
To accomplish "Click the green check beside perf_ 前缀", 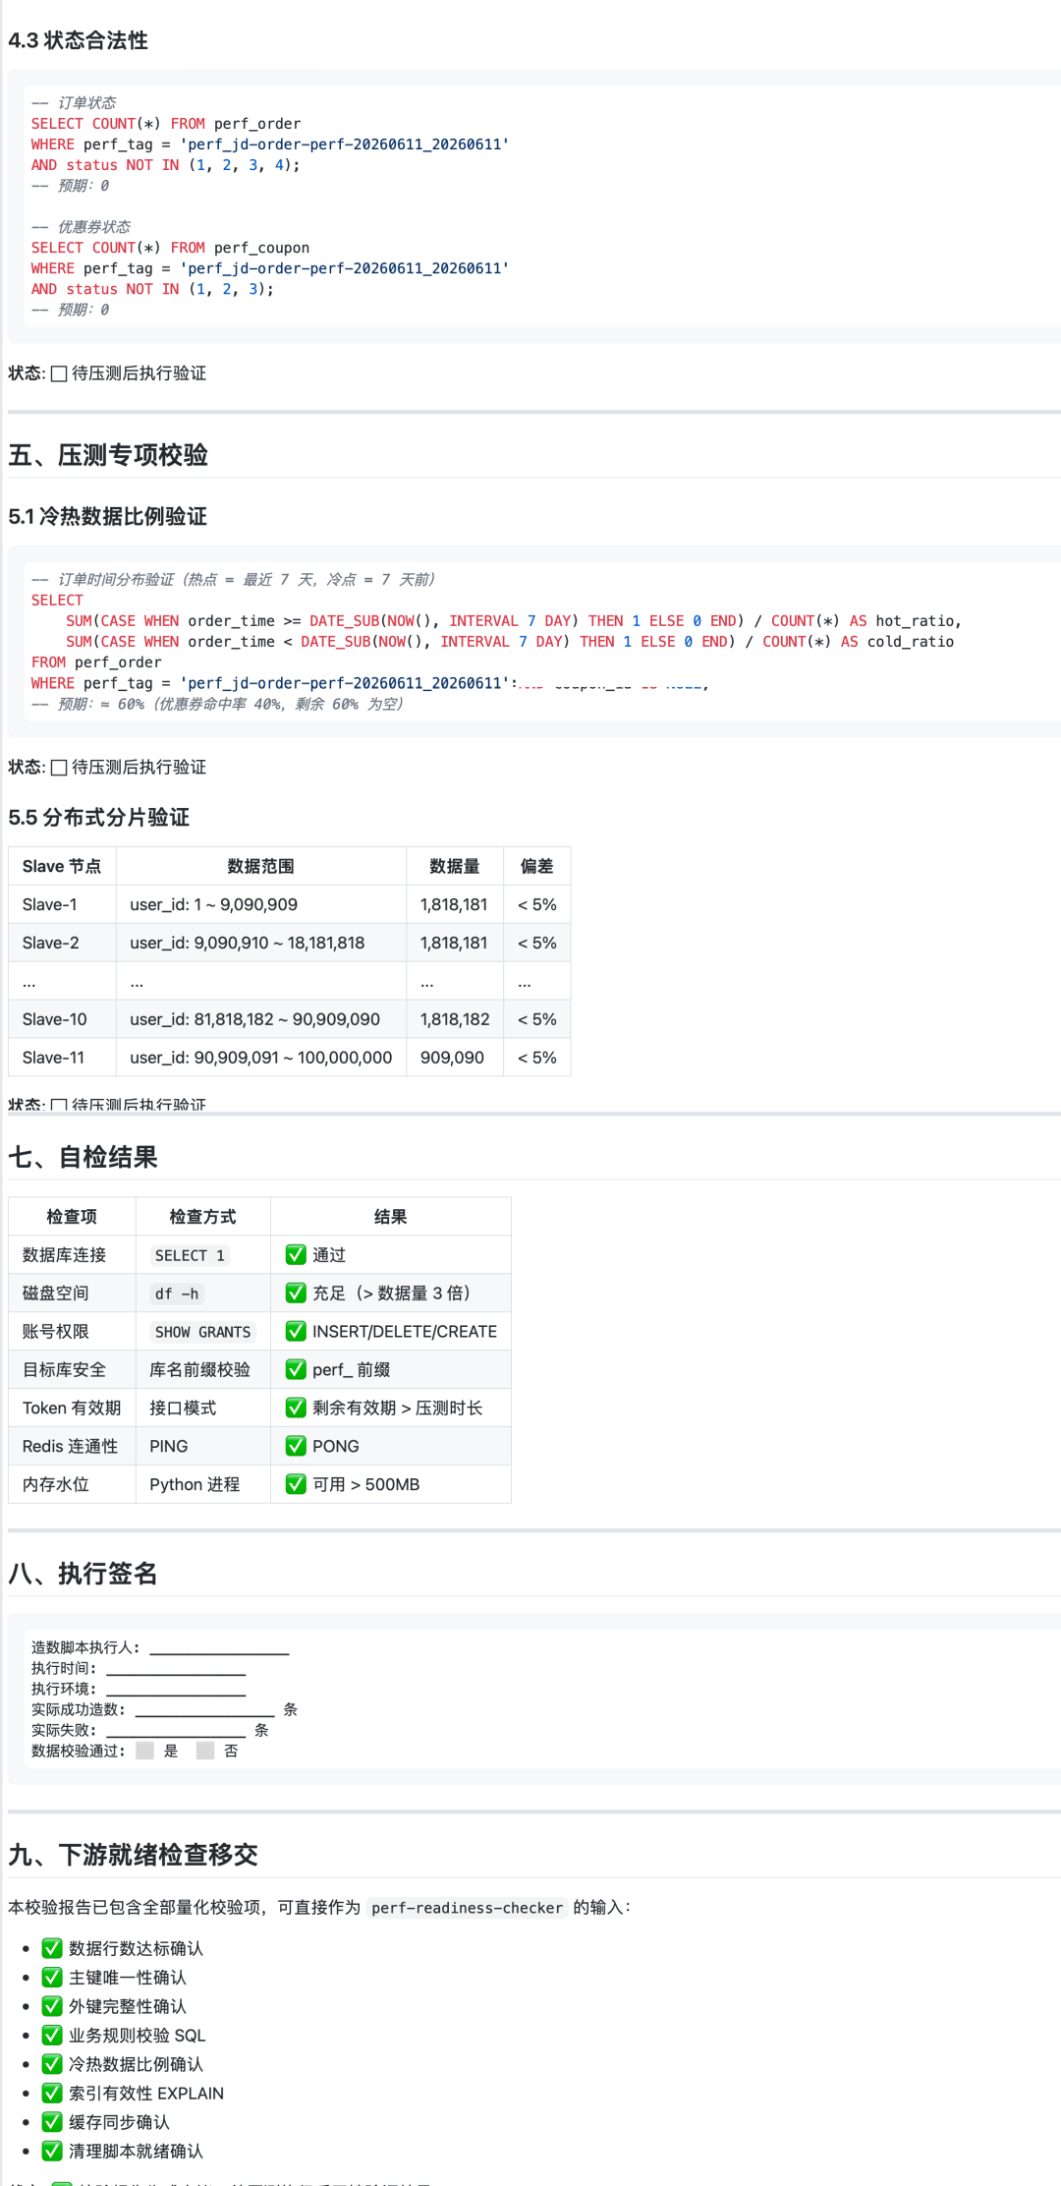I will click(296, 1369).
